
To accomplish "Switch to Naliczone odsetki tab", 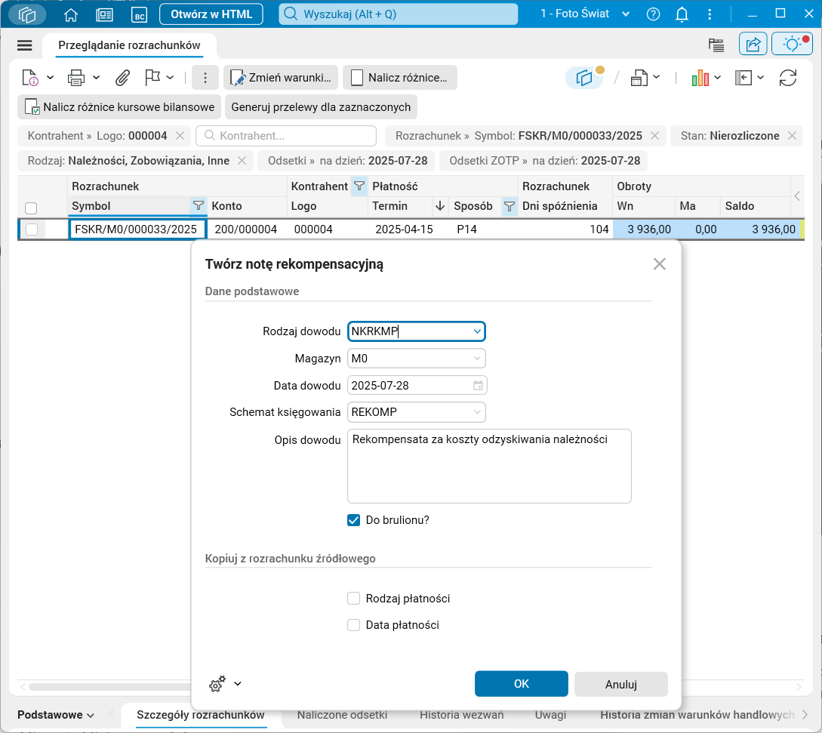I will coord(342,715).
